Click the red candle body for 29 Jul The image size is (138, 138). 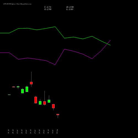(44, 103)
